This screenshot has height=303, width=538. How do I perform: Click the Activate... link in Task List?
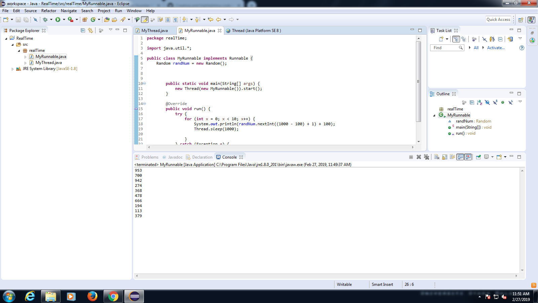(x=496, y=48)
